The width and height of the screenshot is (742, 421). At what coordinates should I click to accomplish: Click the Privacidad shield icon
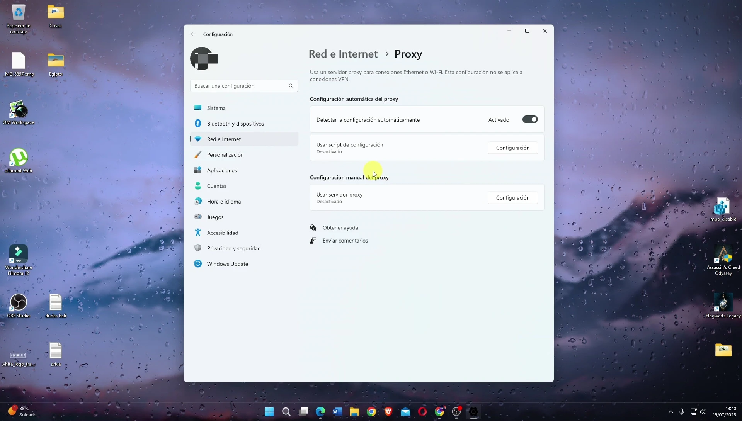(198, 248)
